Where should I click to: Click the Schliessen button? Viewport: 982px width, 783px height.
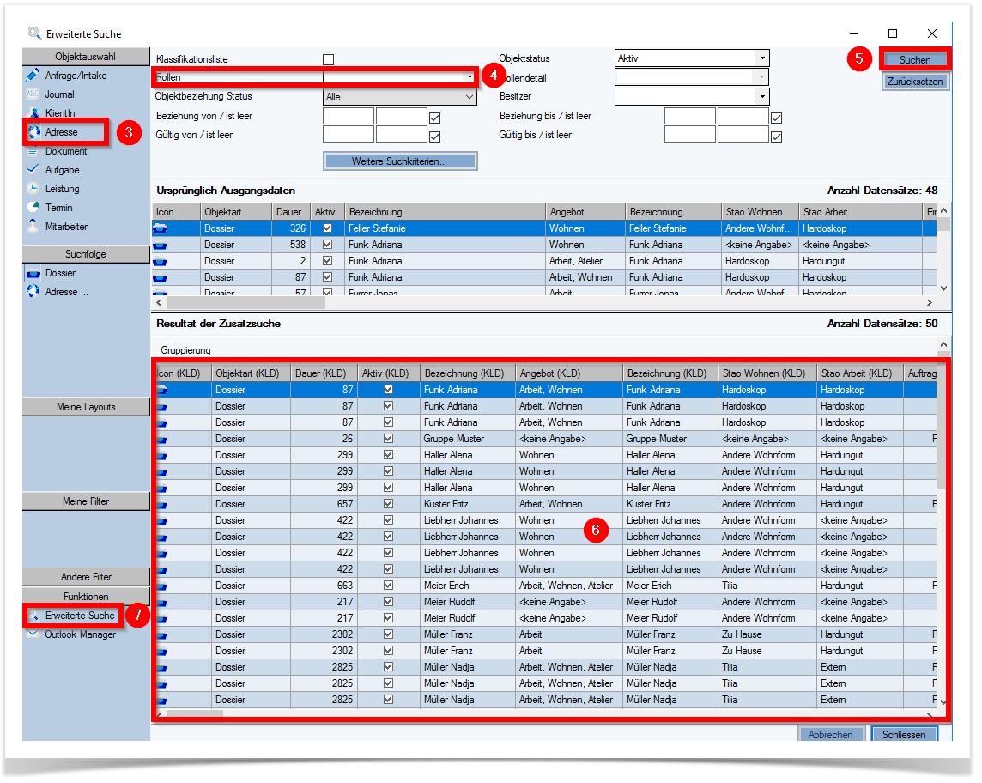(904, 734)
